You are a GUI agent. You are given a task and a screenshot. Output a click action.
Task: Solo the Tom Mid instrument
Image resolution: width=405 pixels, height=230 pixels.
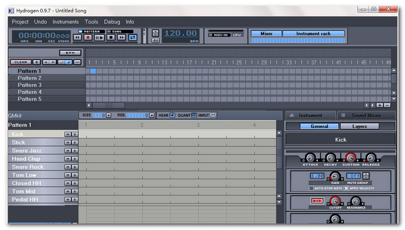tap(75, 191)
